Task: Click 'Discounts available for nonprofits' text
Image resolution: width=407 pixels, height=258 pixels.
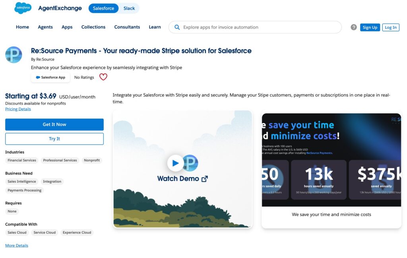Action: (35, 103)
